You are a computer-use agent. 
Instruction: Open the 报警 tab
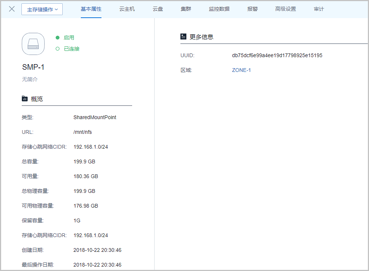tap(252, 9)
